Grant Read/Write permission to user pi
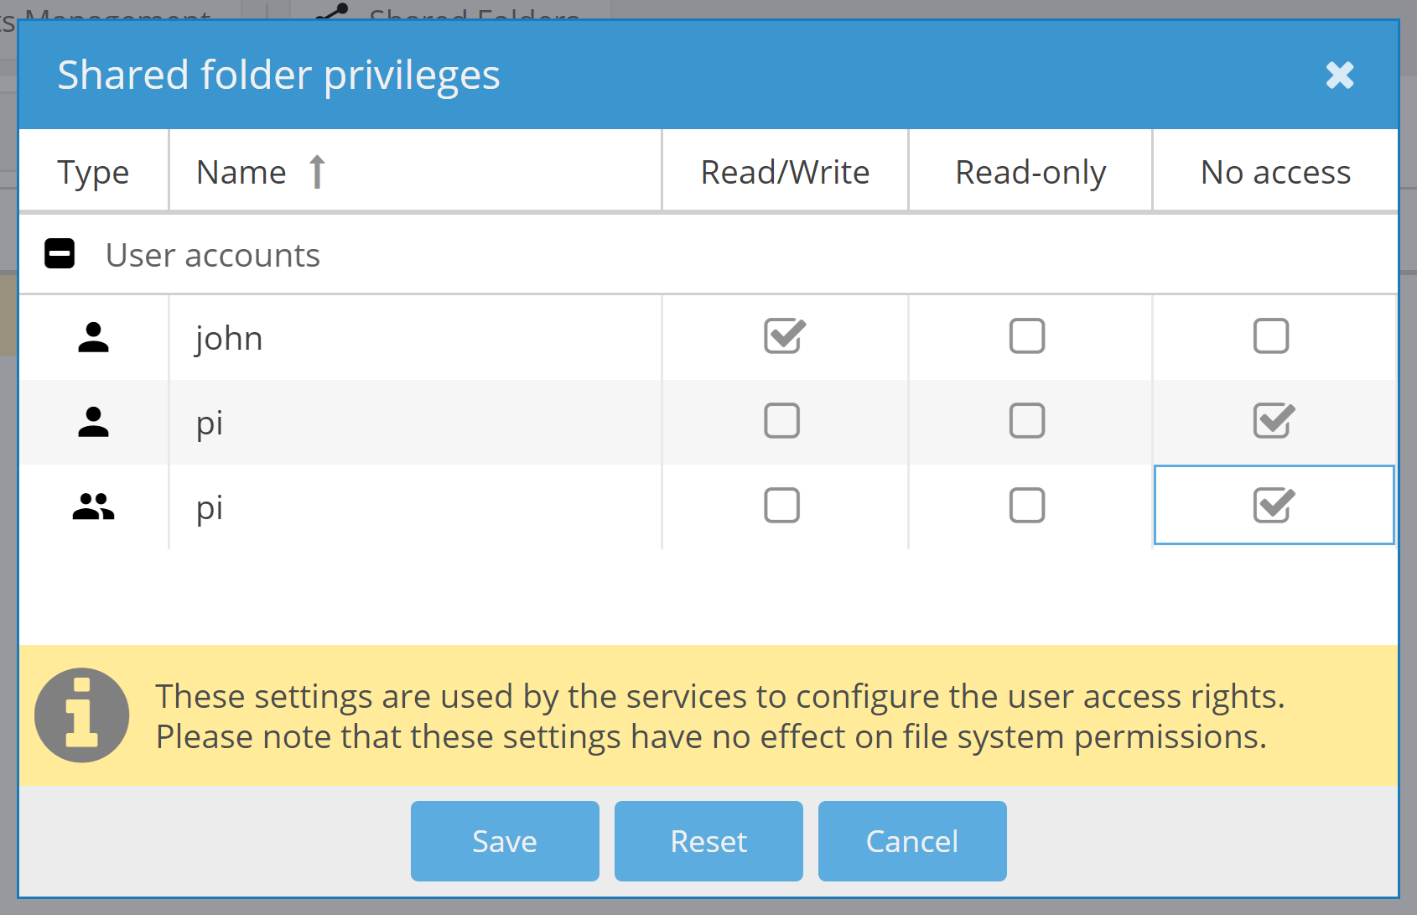This screenshot has width=1417, height=915. (783, 422)
